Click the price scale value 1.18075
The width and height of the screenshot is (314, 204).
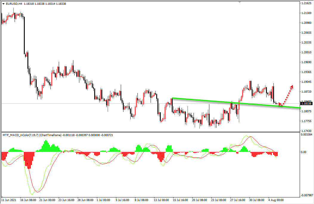306,111
